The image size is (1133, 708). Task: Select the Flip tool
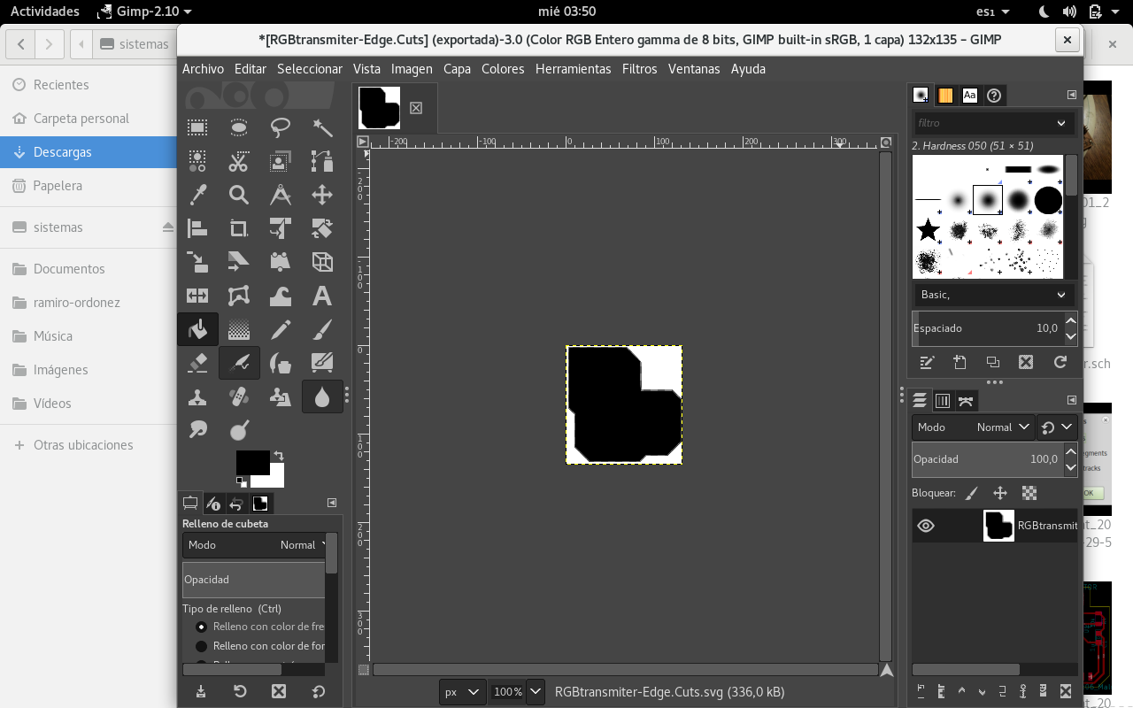pyautogui.click(x=197, y=296)
